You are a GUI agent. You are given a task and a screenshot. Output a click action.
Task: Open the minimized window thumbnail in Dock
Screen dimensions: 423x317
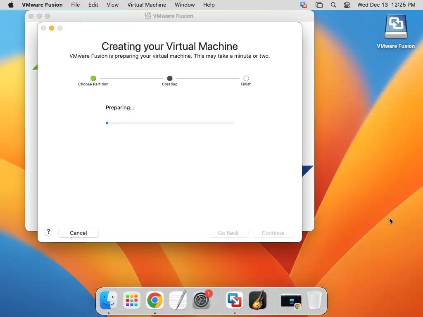coord(291,301)
